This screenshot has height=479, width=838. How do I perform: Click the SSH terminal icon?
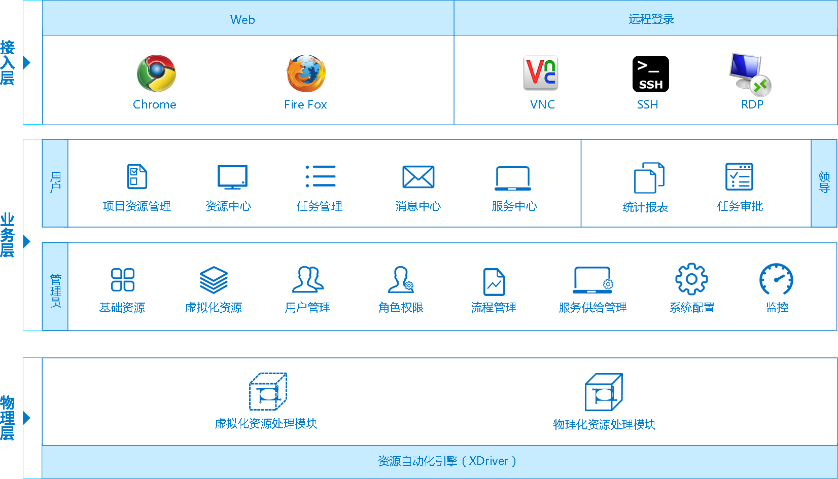pyautogui.click(x=650, y=74)
